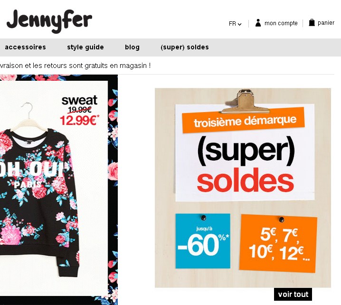Open the accessoires menu
The image size is (341, 305).
pyautogui.click(x=26, y=47)
